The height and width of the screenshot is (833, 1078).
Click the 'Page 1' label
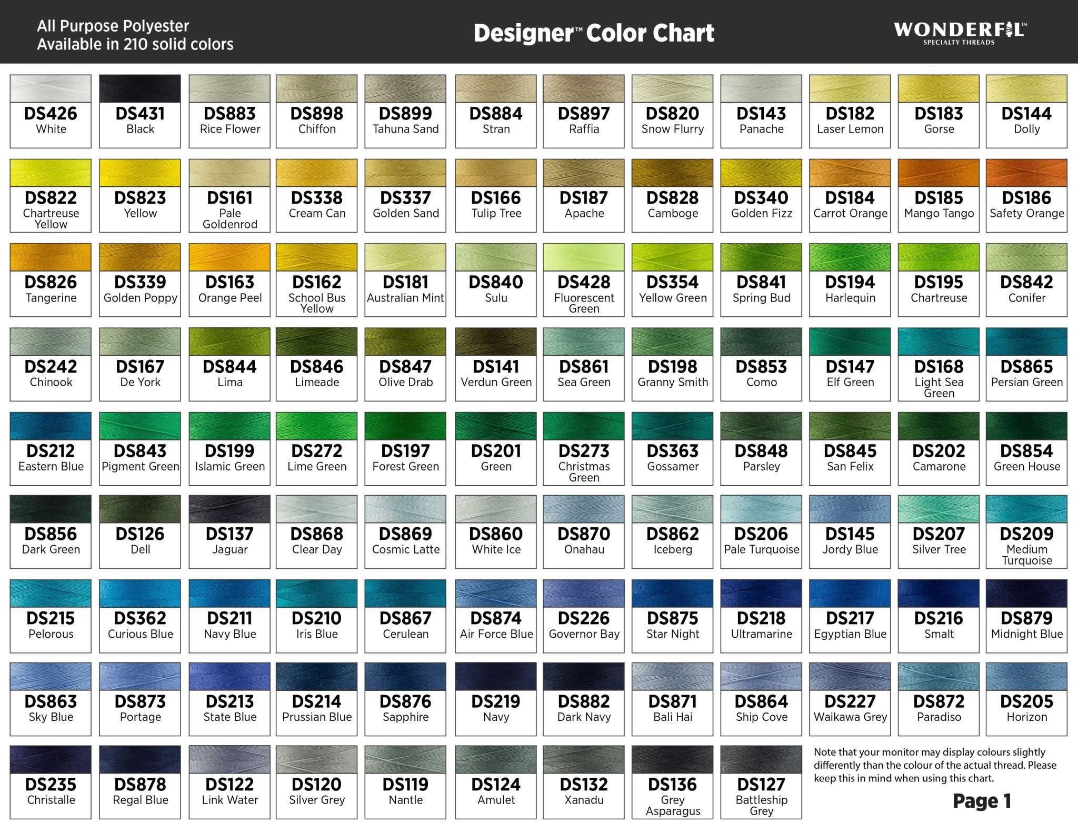[x=982, y=801]
